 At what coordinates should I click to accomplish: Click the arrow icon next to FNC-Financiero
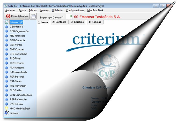tap(7, 36)
